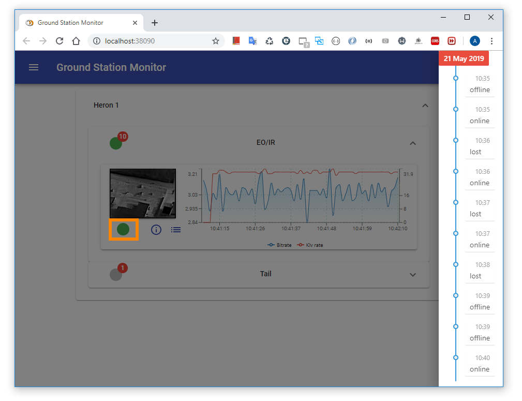Viewport: 522px width, 401px height.
Task: Select the 10:36 lost timeline marker
Action: [456, 140]
